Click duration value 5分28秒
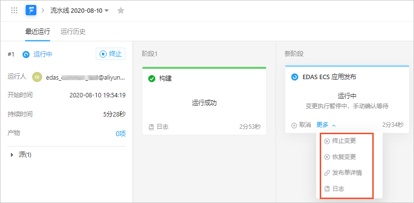Viewport: 414px width, 203px height. coord(114,115)
